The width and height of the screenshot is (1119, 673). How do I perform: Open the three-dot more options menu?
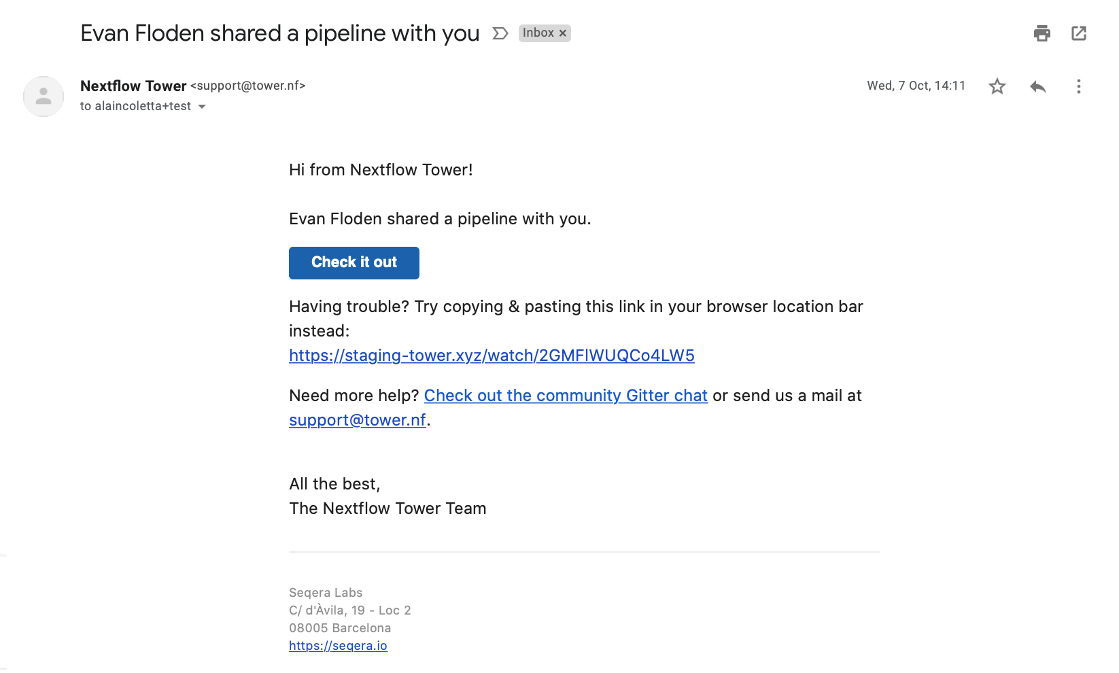1078,86
